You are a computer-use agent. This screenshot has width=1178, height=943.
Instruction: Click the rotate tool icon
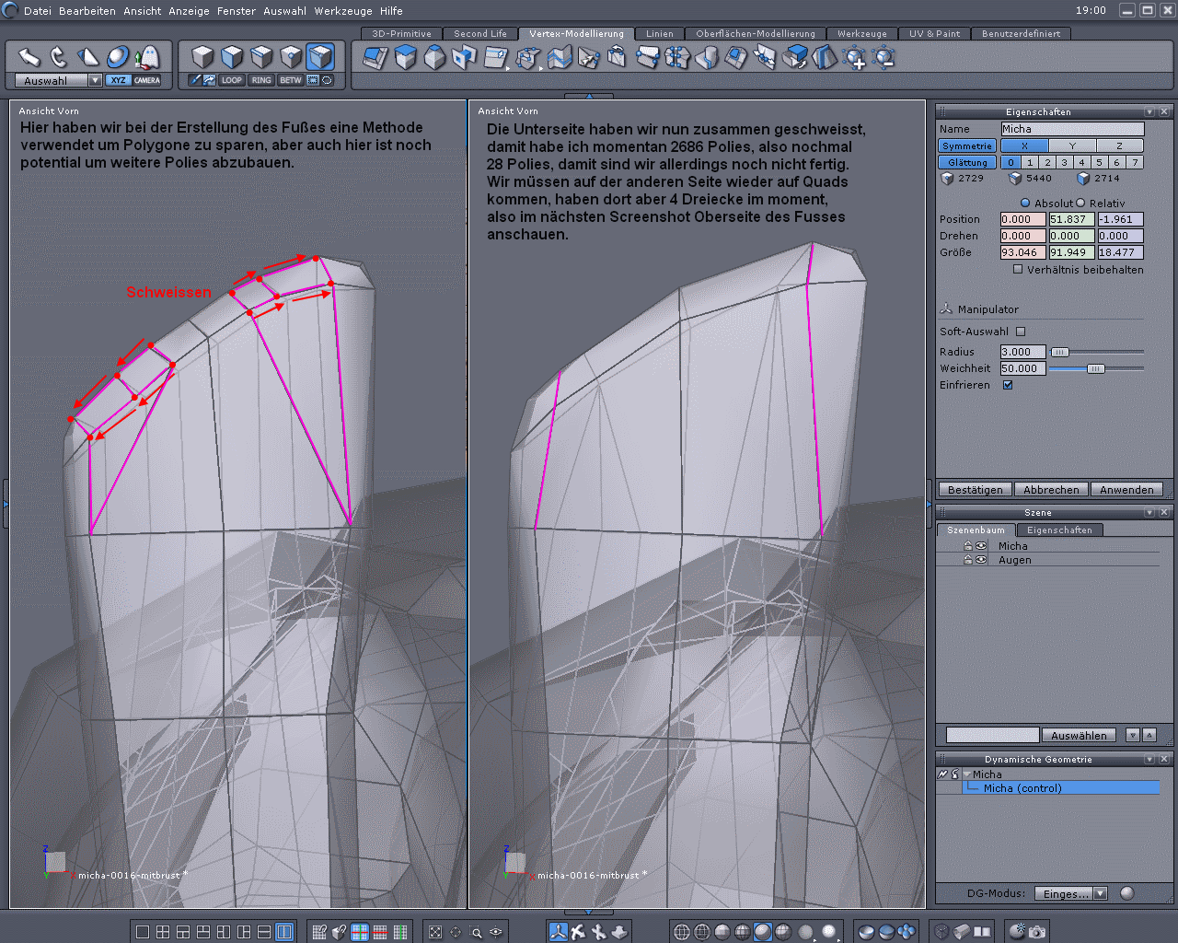pyautogui.click(x=59, y=57)
